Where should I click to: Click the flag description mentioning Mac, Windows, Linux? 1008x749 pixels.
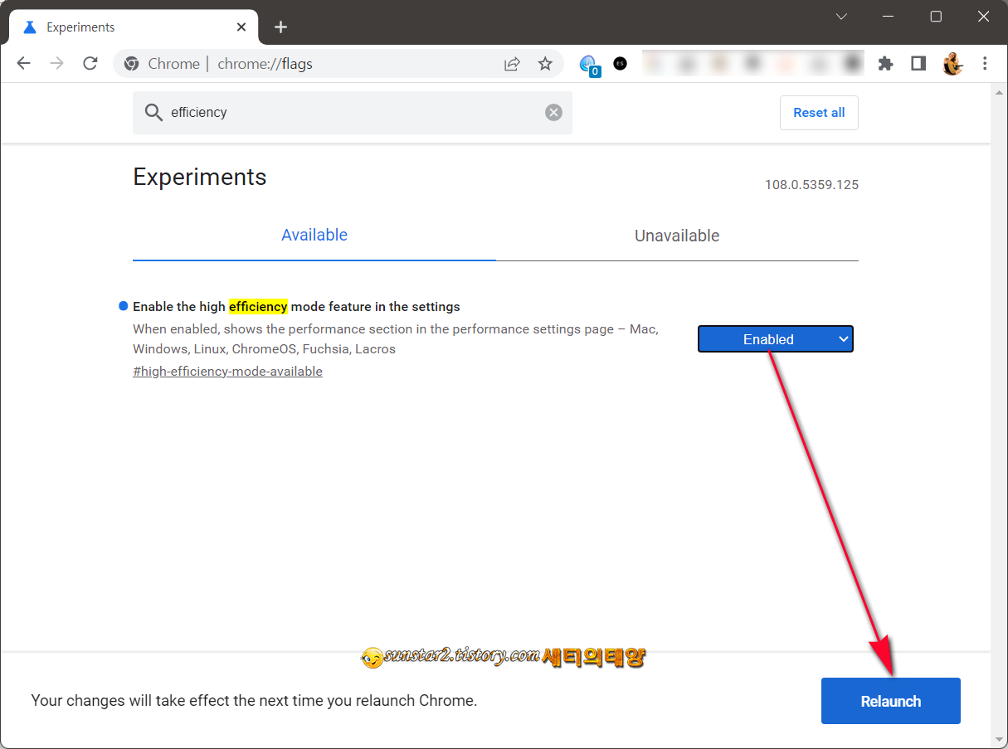click(396, 339)
